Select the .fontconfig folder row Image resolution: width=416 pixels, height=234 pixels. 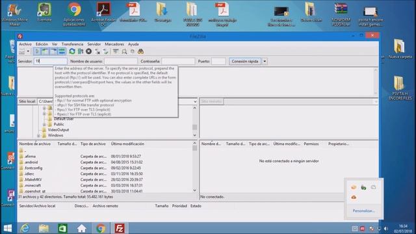[105, 168]
